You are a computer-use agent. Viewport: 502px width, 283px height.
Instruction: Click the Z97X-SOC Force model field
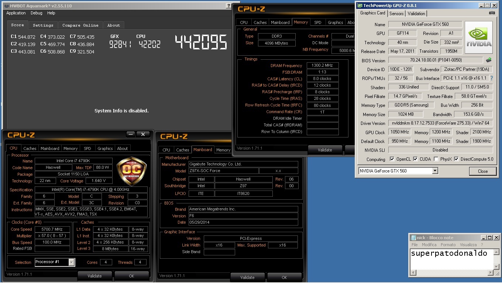pyautogui.click(x=223, y=171)
